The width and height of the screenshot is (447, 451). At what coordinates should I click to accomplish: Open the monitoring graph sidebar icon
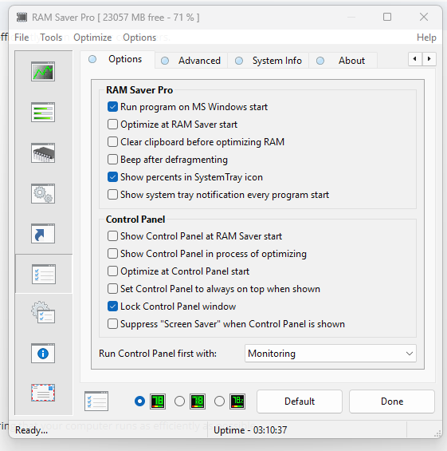(43, 71)
